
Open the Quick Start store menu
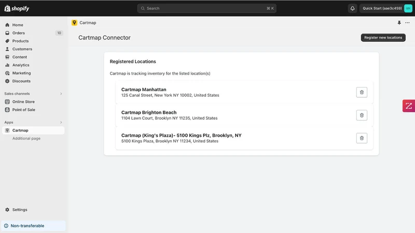386,8
